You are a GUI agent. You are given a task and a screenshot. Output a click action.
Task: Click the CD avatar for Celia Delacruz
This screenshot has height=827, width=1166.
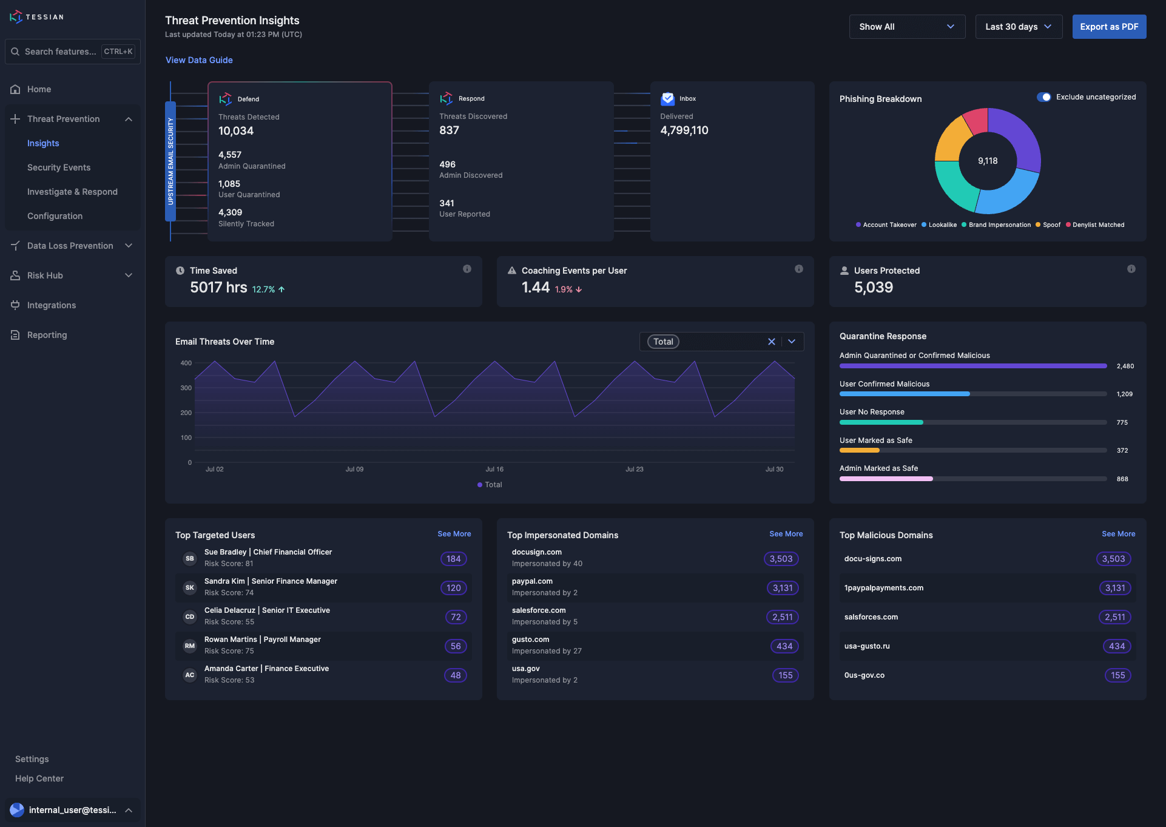(x=190, y=616)
